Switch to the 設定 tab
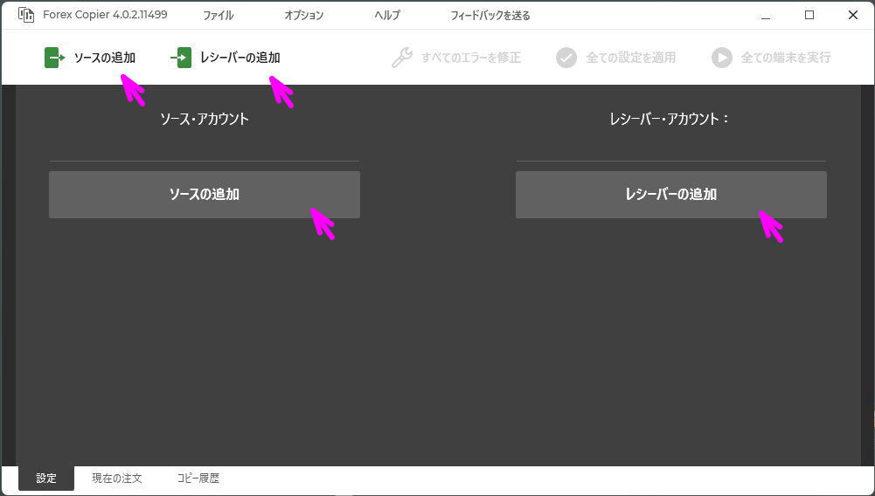Viewport: 875px width, 496px height. tap(46, 479)
